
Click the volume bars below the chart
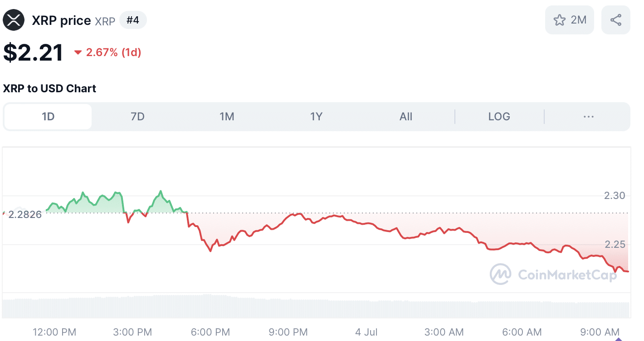(316, 306)
